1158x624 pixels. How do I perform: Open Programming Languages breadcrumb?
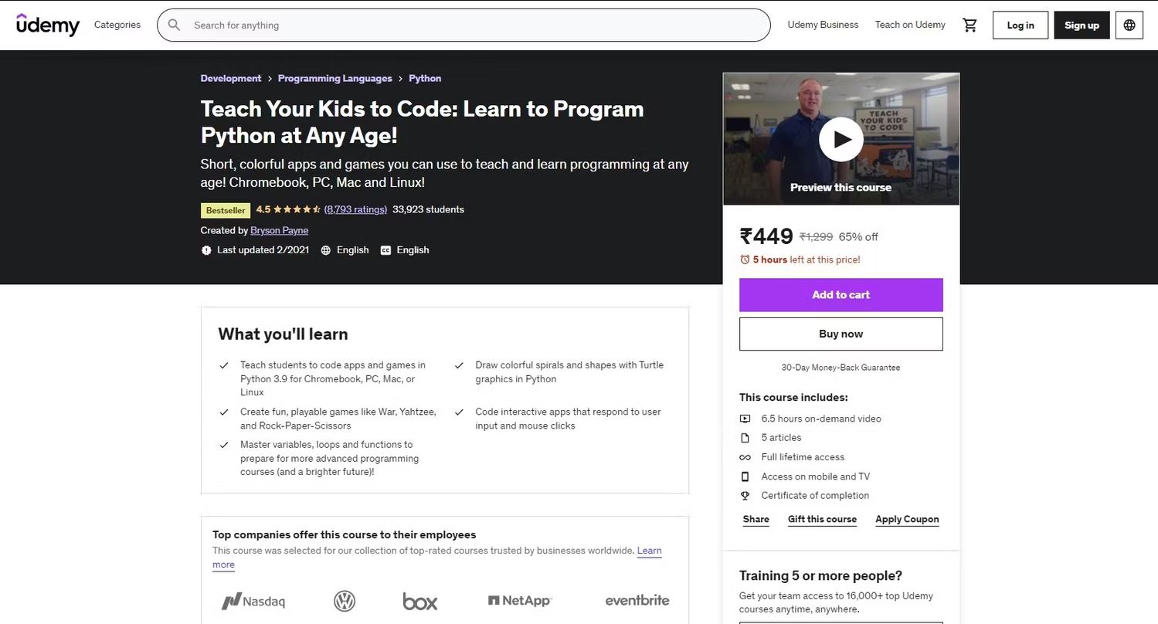pos(335,78)
